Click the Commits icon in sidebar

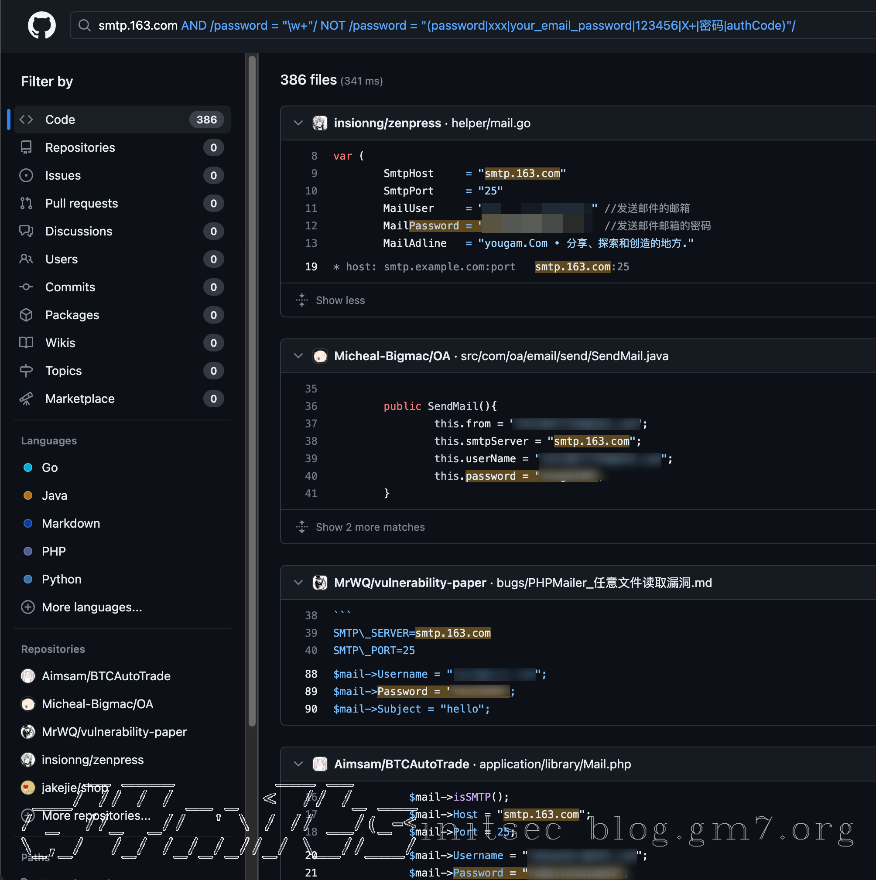click(x=27, y=287)
